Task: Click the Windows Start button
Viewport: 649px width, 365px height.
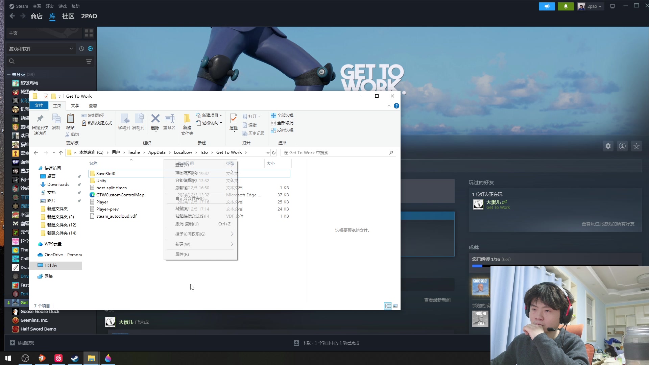Action: point(8,358)
